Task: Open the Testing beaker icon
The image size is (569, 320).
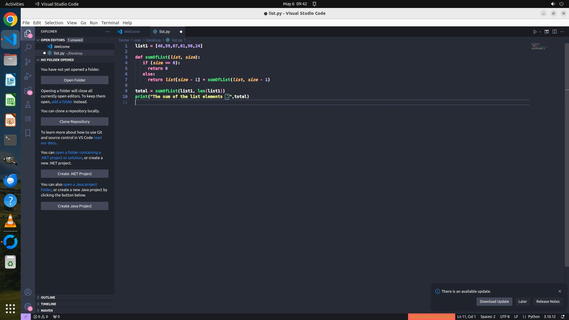Action: 28,105
